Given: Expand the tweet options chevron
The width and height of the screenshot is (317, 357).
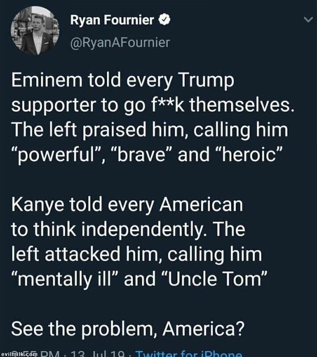Looking at the screenshot, I should coord(307,19).
